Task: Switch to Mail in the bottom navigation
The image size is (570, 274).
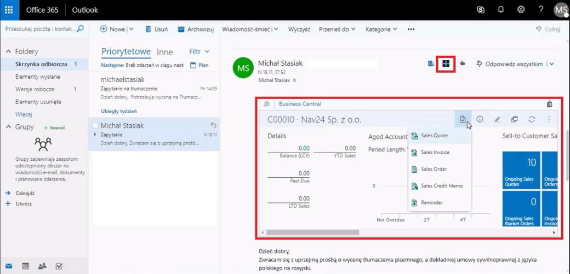Action: 8,266
